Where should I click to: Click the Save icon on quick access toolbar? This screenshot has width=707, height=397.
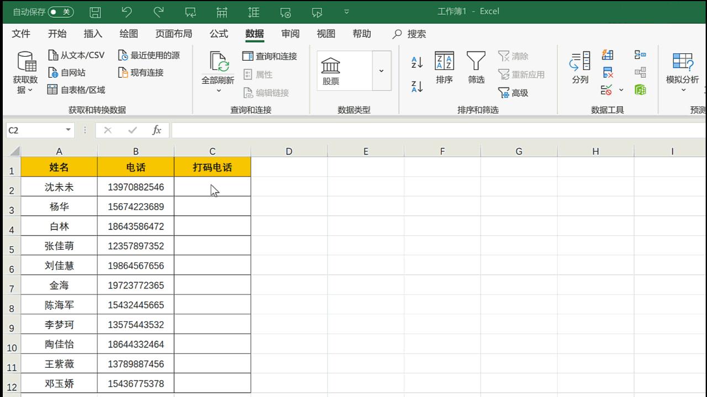[x=95, y=11]
